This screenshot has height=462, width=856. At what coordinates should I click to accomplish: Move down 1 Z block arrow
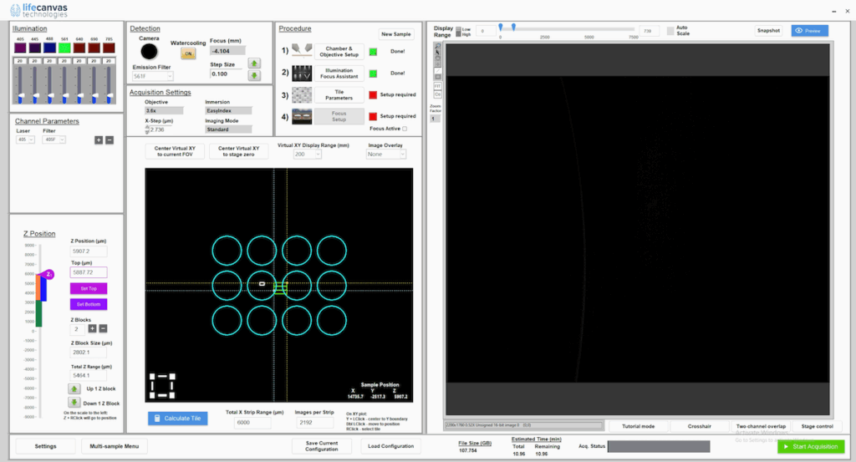point(74,404)
